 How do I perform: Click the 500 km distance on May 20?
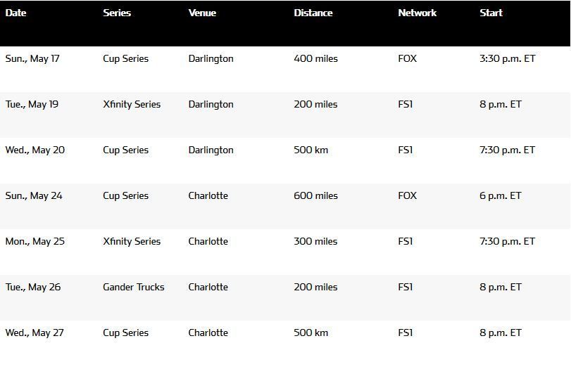tap(310, 150)
